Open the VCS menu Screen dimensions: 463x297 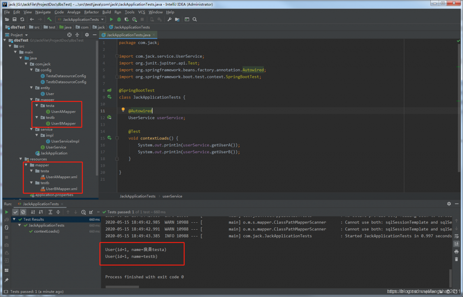point(141,12)
